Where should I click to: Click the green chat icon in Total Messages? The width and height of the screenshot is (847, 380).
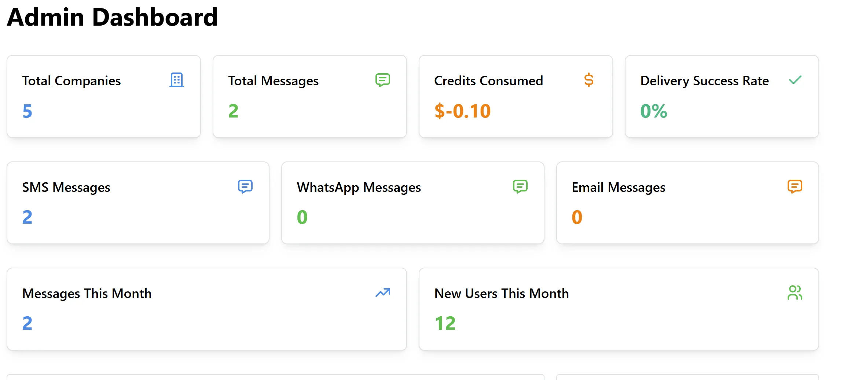pyautogui.click(x=382, y=80)
